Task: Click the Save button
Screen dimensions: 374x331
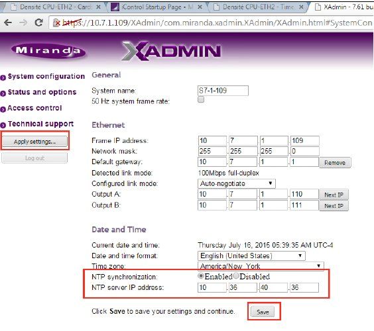Action: tap(263, 312)
